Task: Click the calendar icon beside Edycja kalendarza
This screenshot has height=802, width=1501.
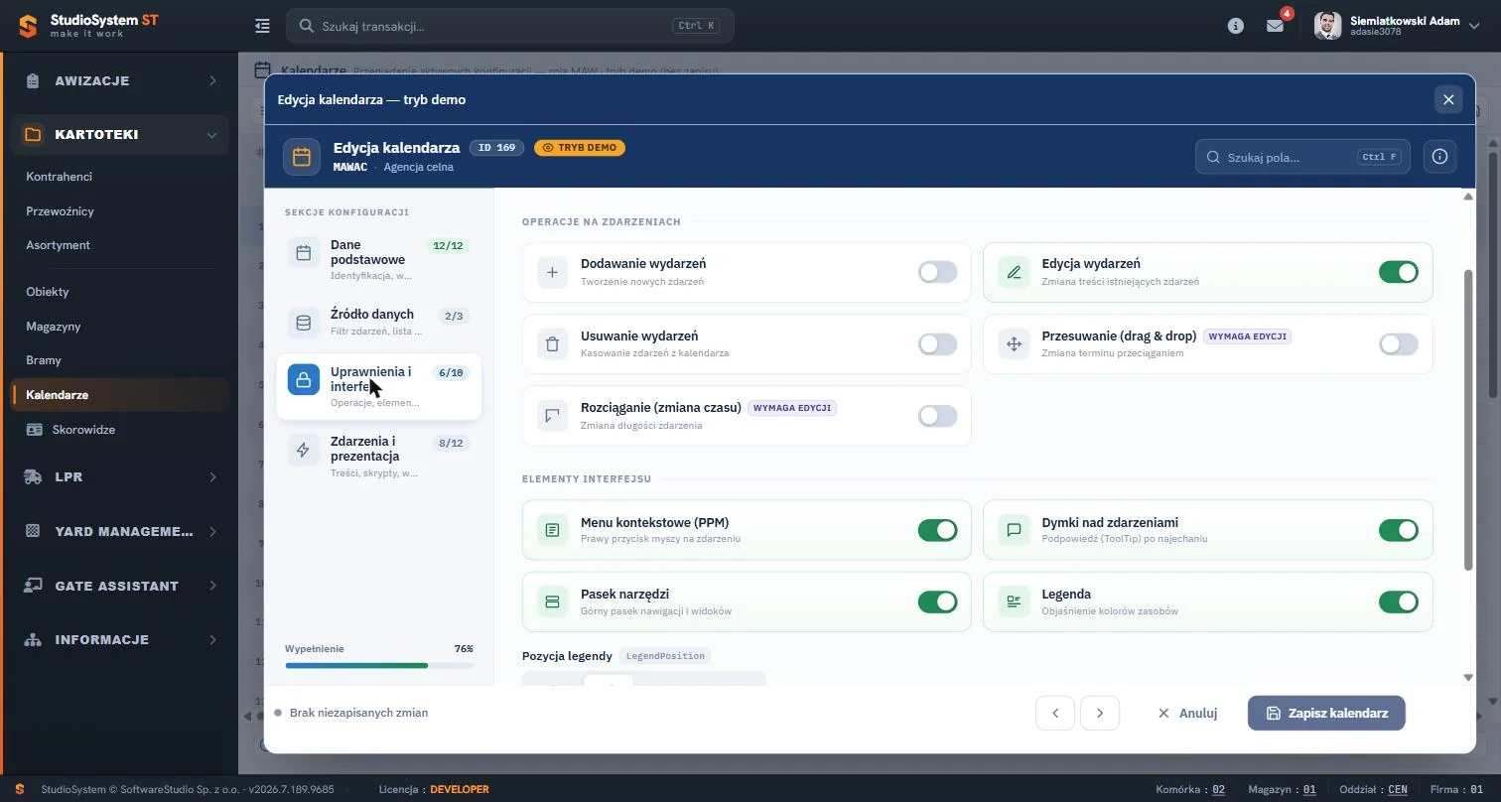Action: click(x=302, y=157)
